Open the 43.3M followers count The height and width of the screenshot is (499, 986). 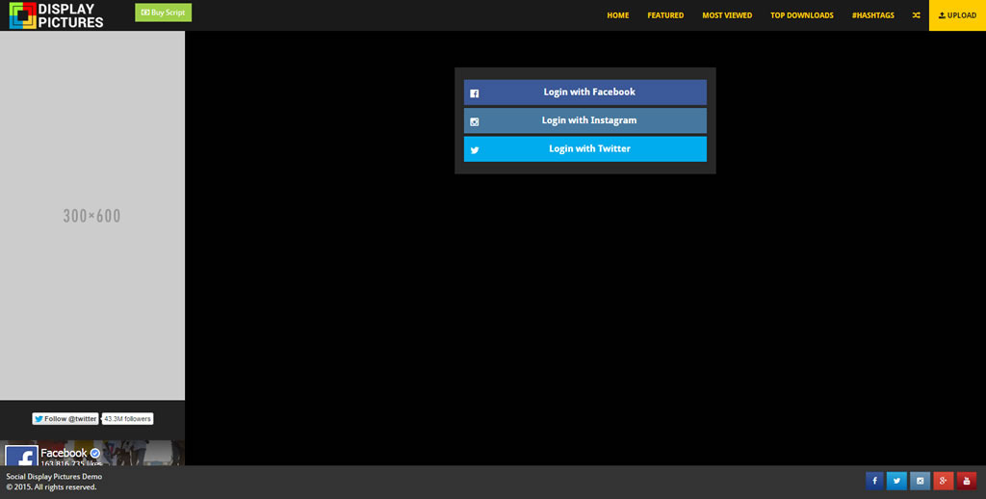tap(128, 418)
